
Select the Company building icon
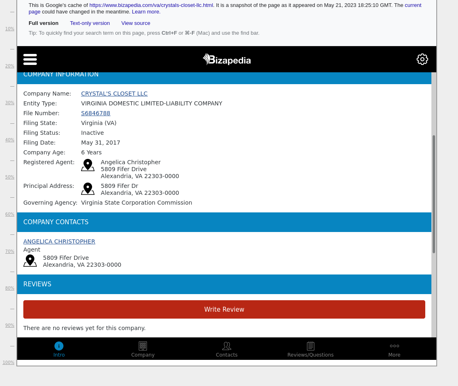(143, 346)
